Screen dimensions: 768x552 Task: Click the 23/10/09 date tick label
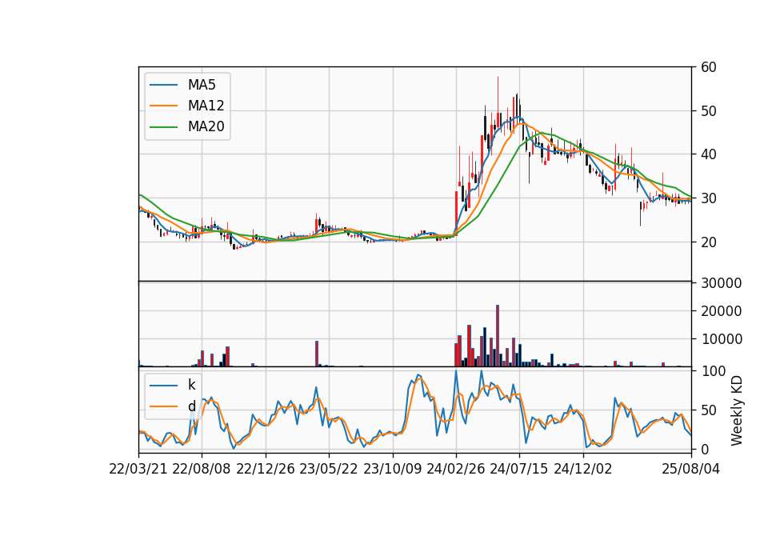tap(392, 469)
